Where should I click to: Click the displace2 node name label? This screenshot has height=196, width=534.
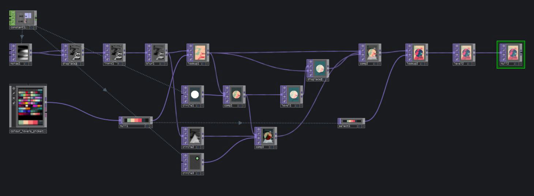(314, 79)
